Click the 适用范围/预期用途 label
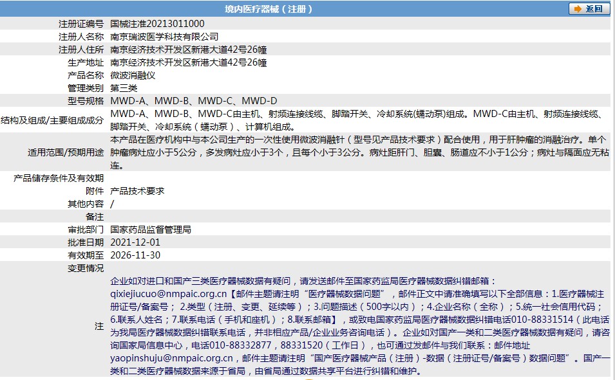This screenshot has height=380, width=615. (66, 152)
